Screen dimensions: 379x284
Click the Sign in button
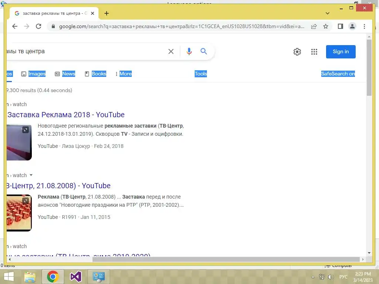341,52
